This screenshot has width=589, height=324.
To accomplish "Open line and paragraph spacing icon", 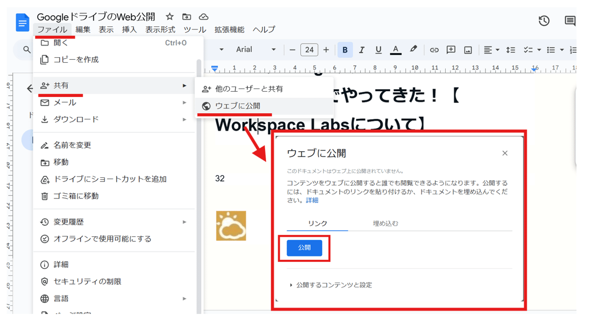I will point(511,50).
